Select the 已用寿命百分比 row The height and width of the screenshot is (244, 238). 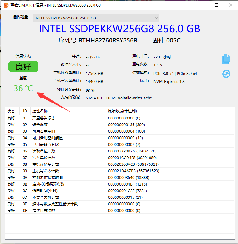[x=120, y=145]
